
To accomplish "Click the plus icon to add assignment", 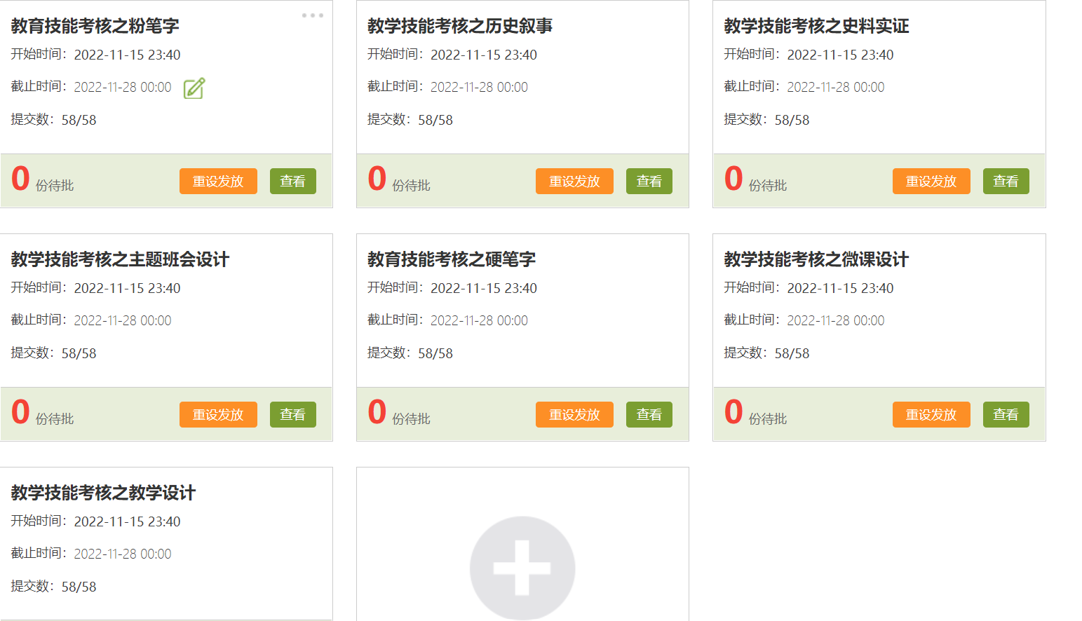I will pos(522,568).
